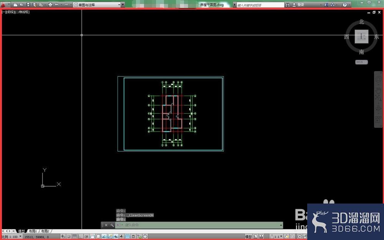Click the 东 direction on the ViewCube compass
The width and height of the screenshot is (384, 240).
point(376,37)
